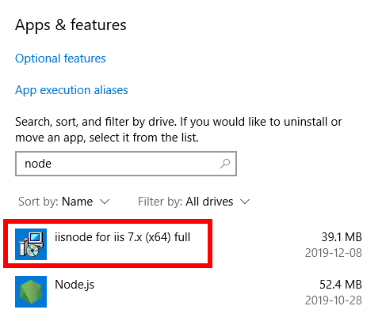Click the Apps & features heading
The image size is (382, 321).
coord(71,25)
